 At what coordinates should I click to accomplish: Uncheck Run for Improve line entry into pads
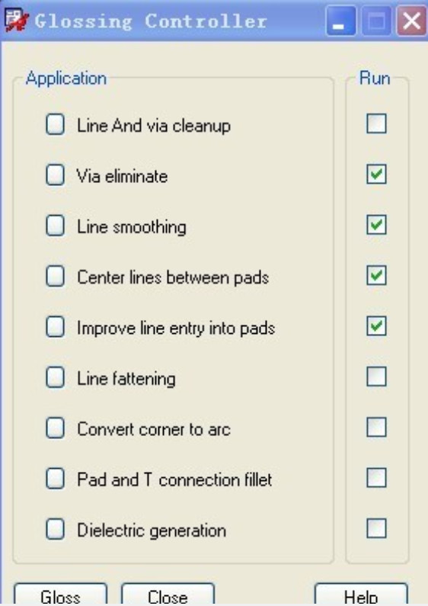(376, 326)
